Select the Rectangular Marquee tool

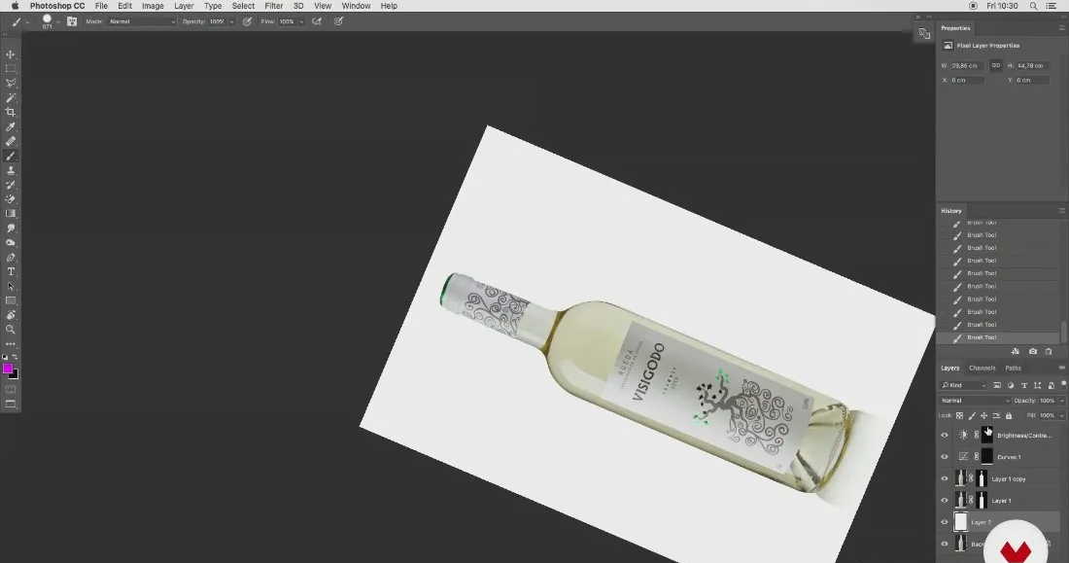click(11, 69)
